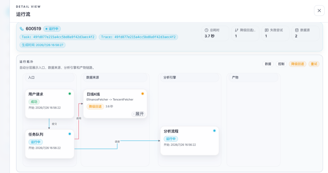Click the flow icon beside 600519

[22, 29]
